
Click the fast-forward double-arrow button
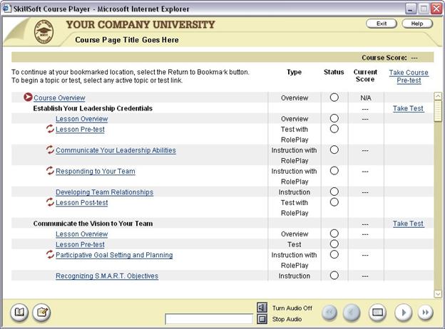click(426, 313)
